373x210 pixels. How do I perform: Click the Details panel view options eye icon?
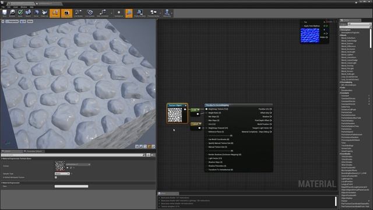[152, 155]
